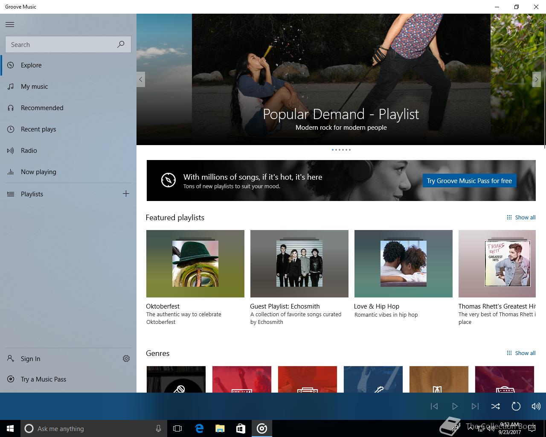Click the search magnifier icon
546x437 pixels.
(121, 44)
